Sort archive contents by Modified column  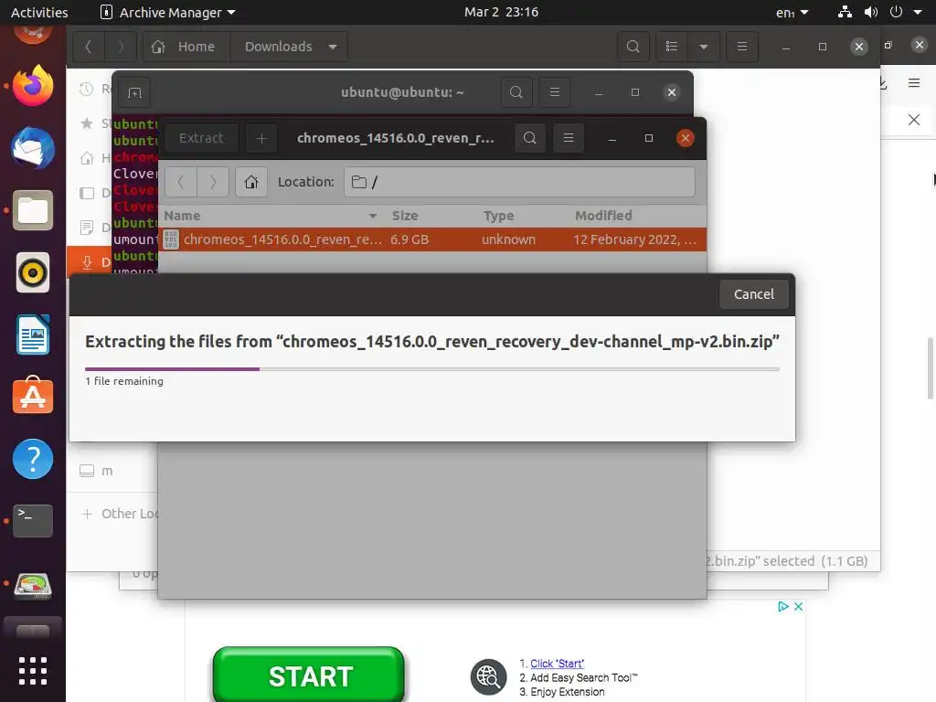click(637, 216)
